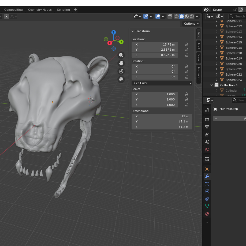The height and width of the screenshot is (246, 246).
Task: Switch perspective/orthographic with grid icon
Action: (x=121, y=79)
